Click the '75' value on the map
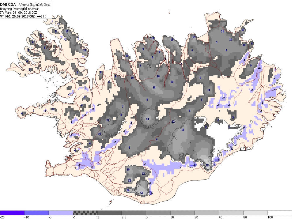This screenshot has width=292, height=219. click(207, 165)
